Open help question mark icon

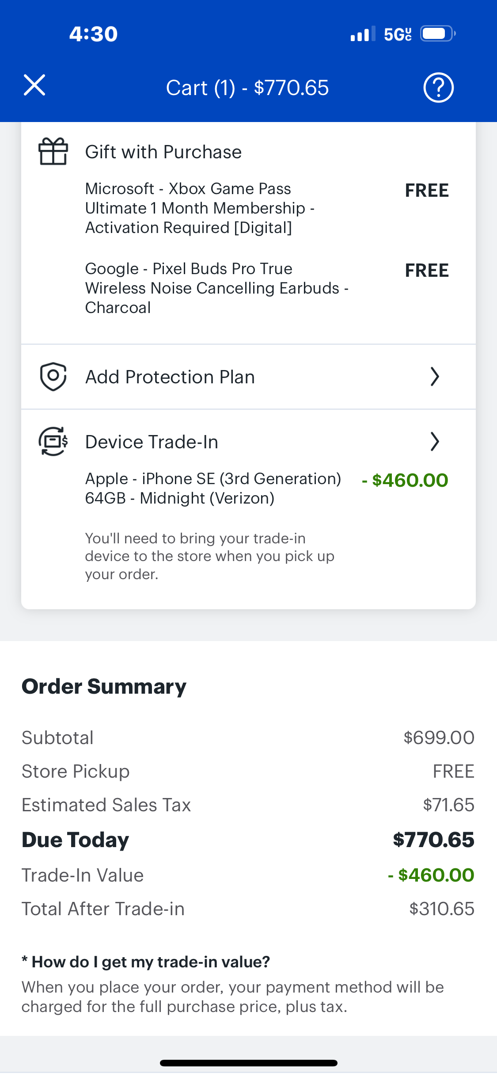[x=438, y=88]
